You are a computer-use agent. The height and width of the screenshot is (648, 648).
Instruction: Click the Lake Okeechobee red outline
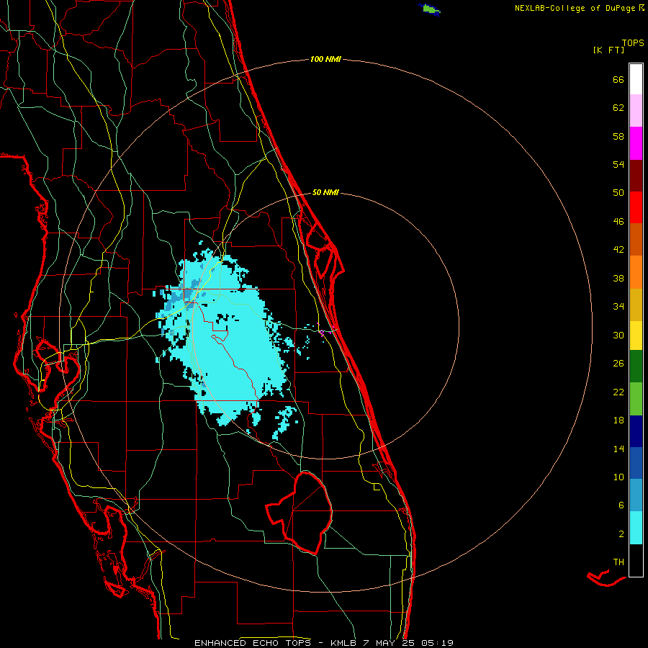click(300, 513)
